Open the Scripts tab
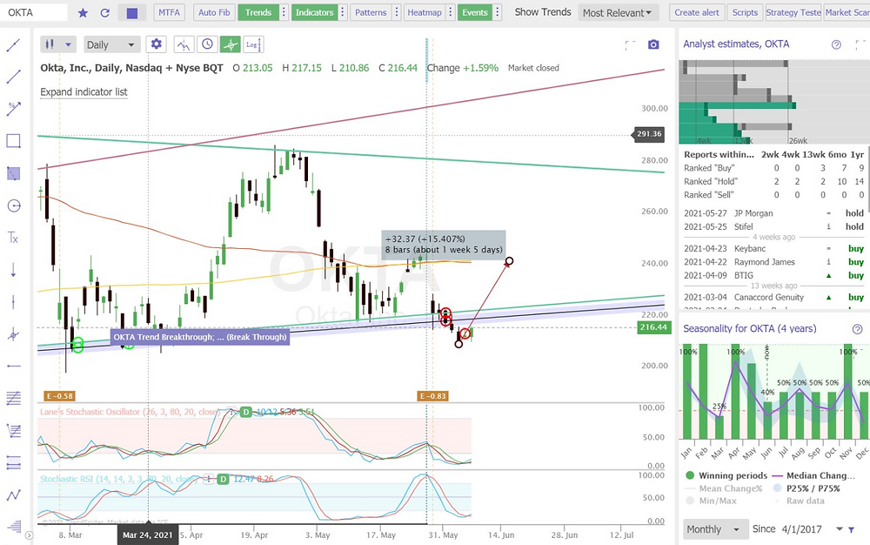The width and height of the screenshot is (870, 545). pyautogui.click(x=745, y=12)
